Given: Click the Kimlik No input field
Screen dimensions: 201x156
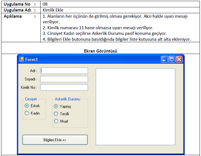Looking at the screenshot, I should click(64, 87).
